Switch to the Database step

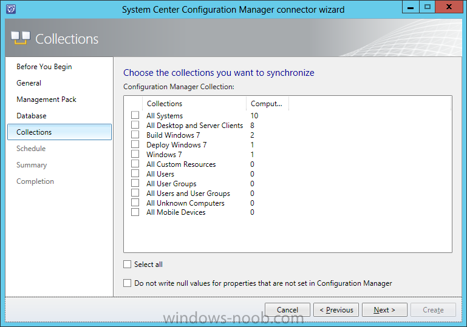tap(32, 116)
